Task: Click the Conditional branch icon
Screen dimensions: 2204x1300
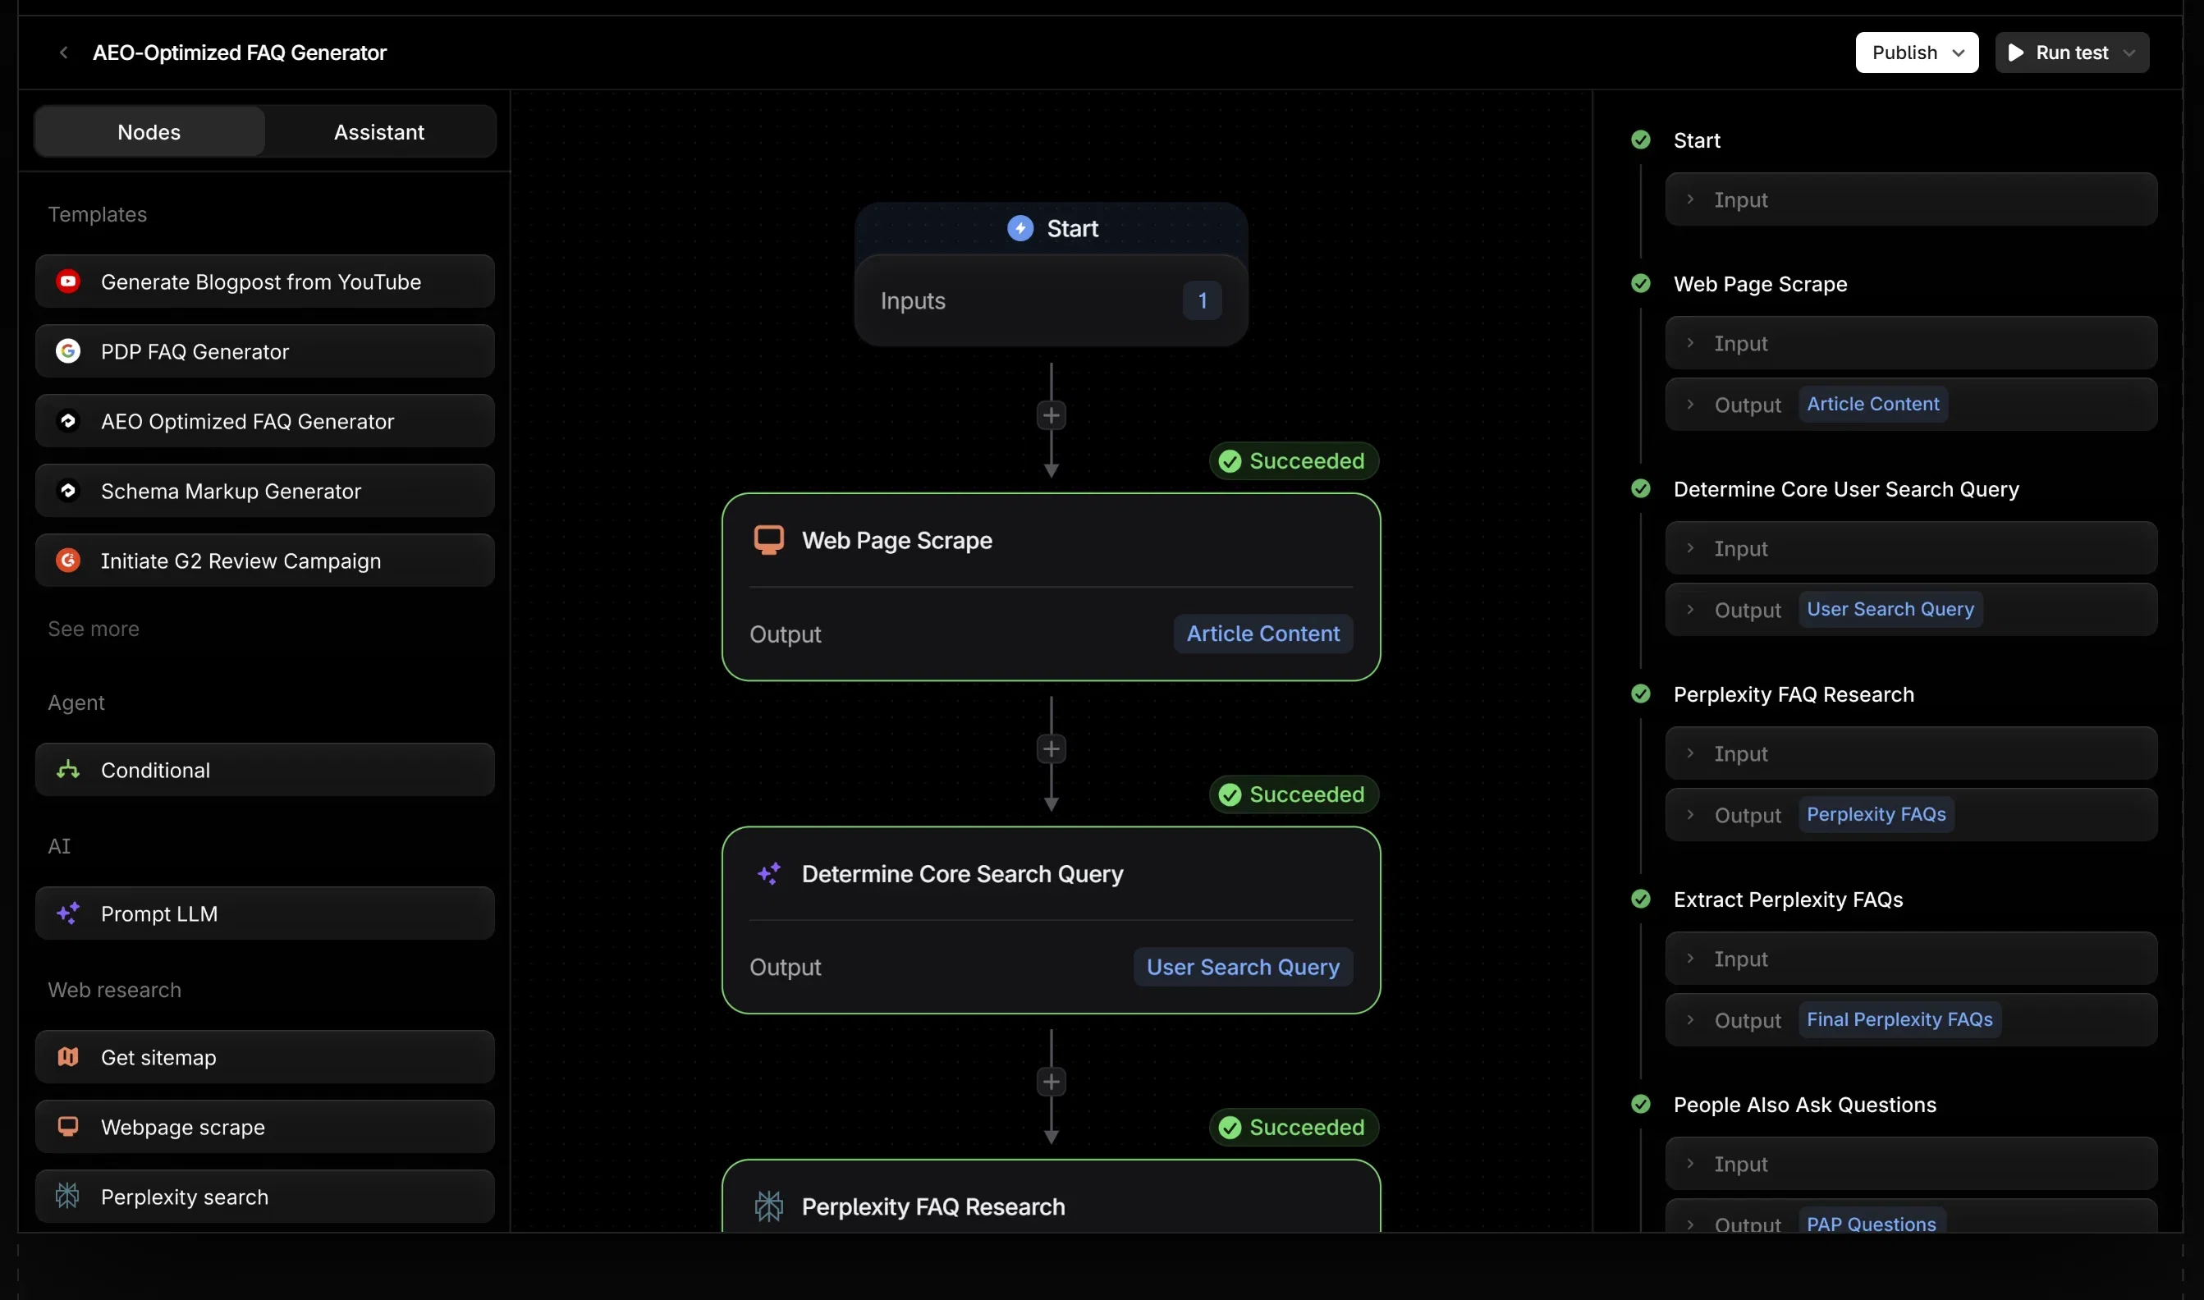Action: click(68, 770)
